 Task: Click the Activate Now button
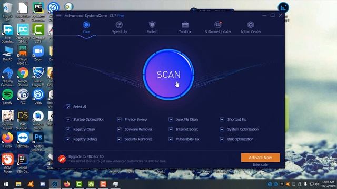pyautogui.click(x=260, y=157)
